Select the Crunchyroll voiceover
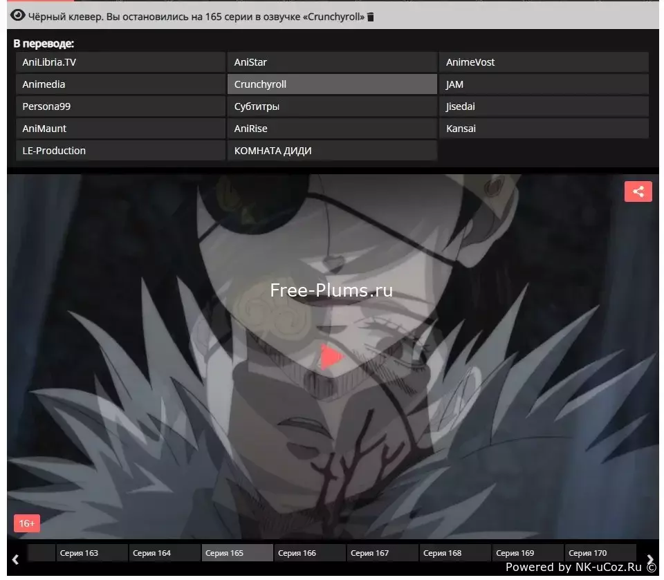This screenshot has height=580, width=664. point(332,84)
